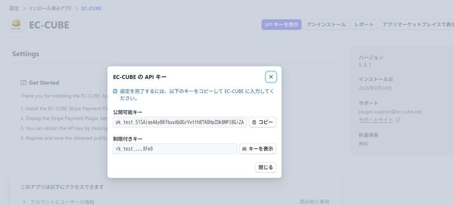Select the publishable key field
This screenshot has height=206, width=454.
[180, 122]
